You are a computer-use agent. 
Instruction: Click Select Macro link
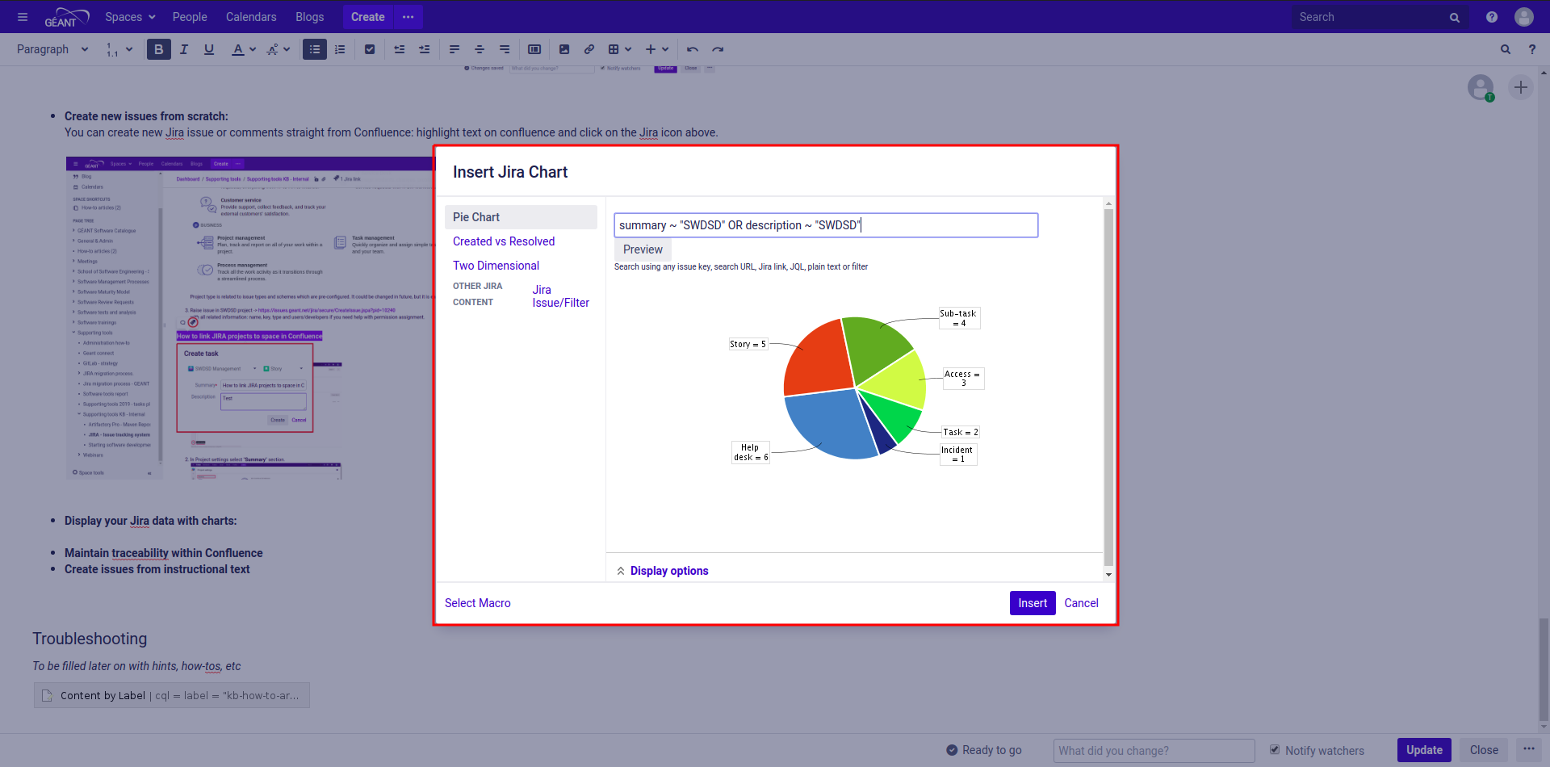[478, 603]
